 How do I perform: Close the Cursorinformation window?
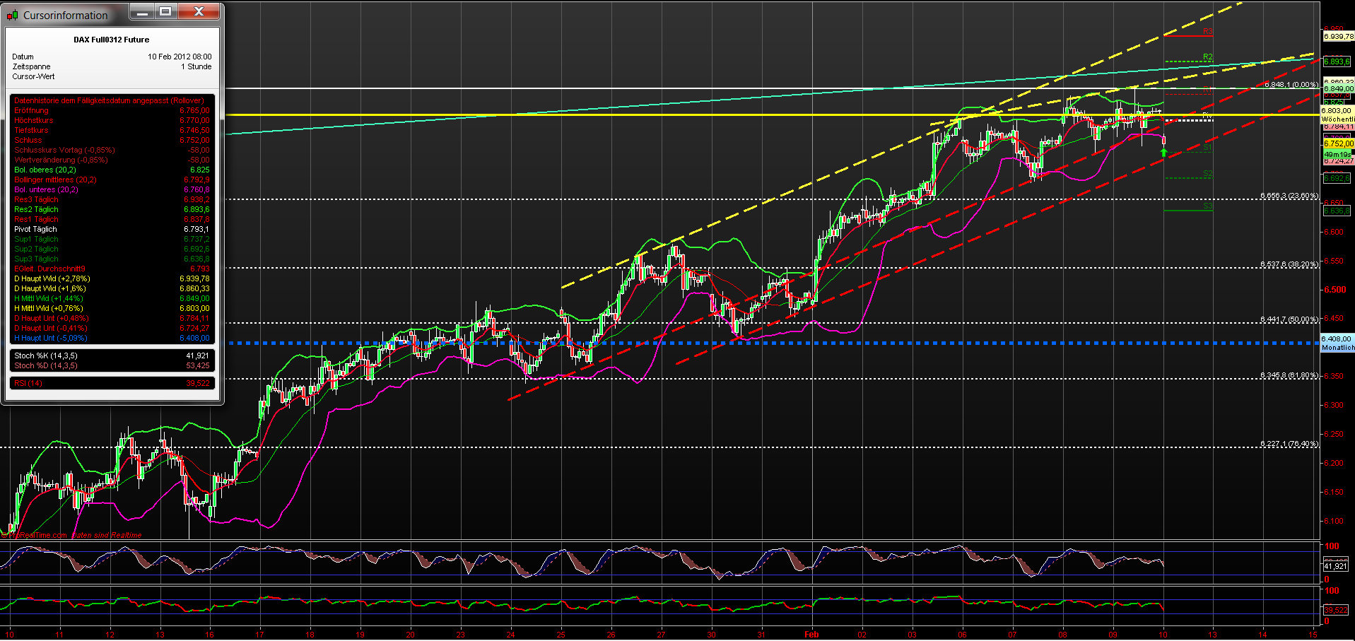coord(199,11)
